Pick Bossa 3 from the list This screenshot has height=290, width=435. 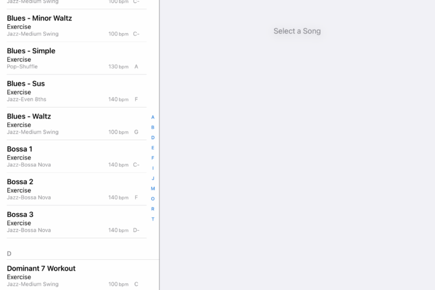click(x=77, y=222)
